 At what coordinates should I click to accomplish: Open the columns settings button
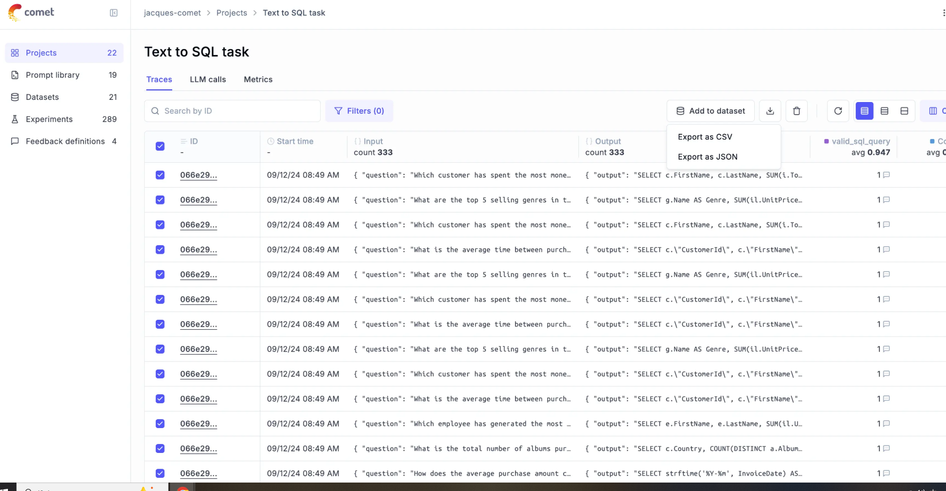pyautogui.click(x=934, y=111)
